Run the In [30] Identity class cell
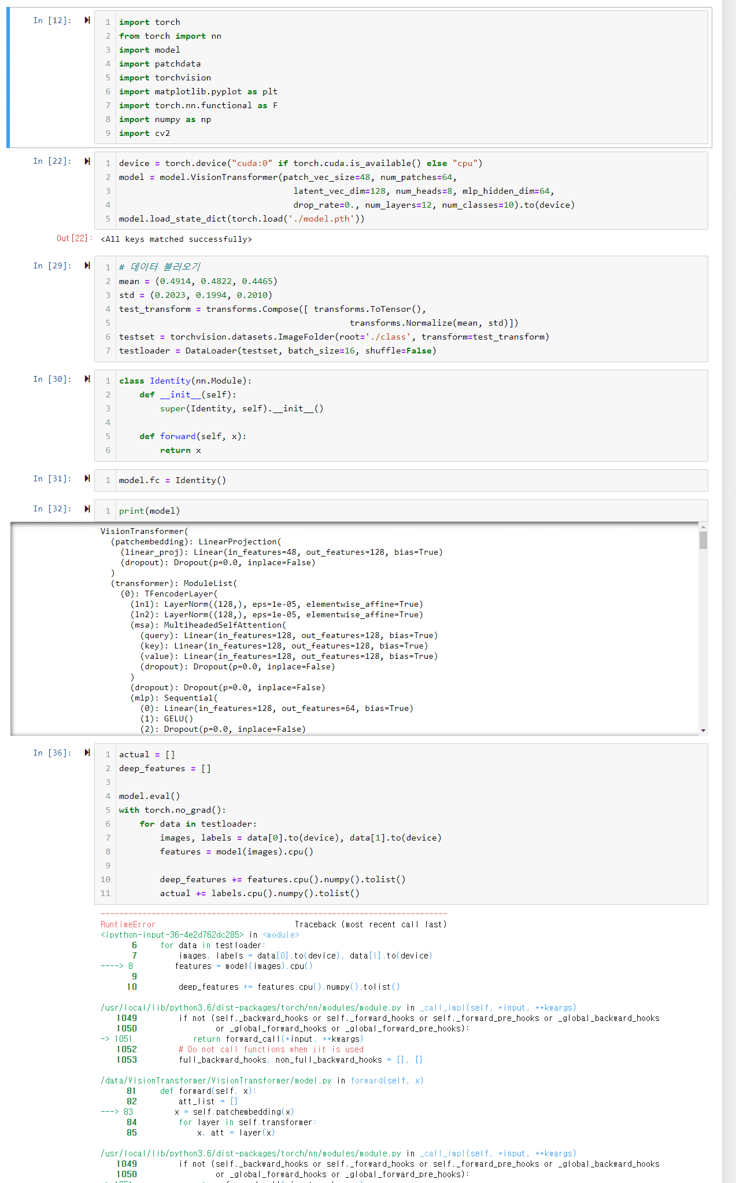736x1183 pixels. pyautogui.click(x=87, y=379)
